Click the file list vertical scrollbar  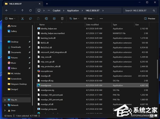[x=157, y=69]
